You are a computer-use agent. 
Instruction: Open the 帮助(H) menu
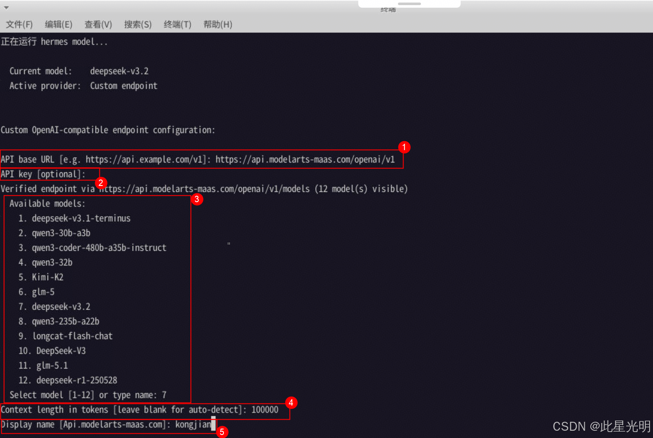pyautogui.click(x=218, y=24)
